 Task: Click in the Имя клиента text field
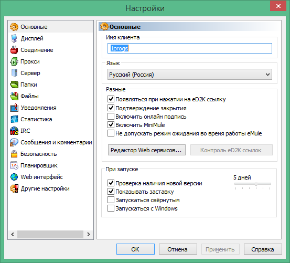(190, 48)
